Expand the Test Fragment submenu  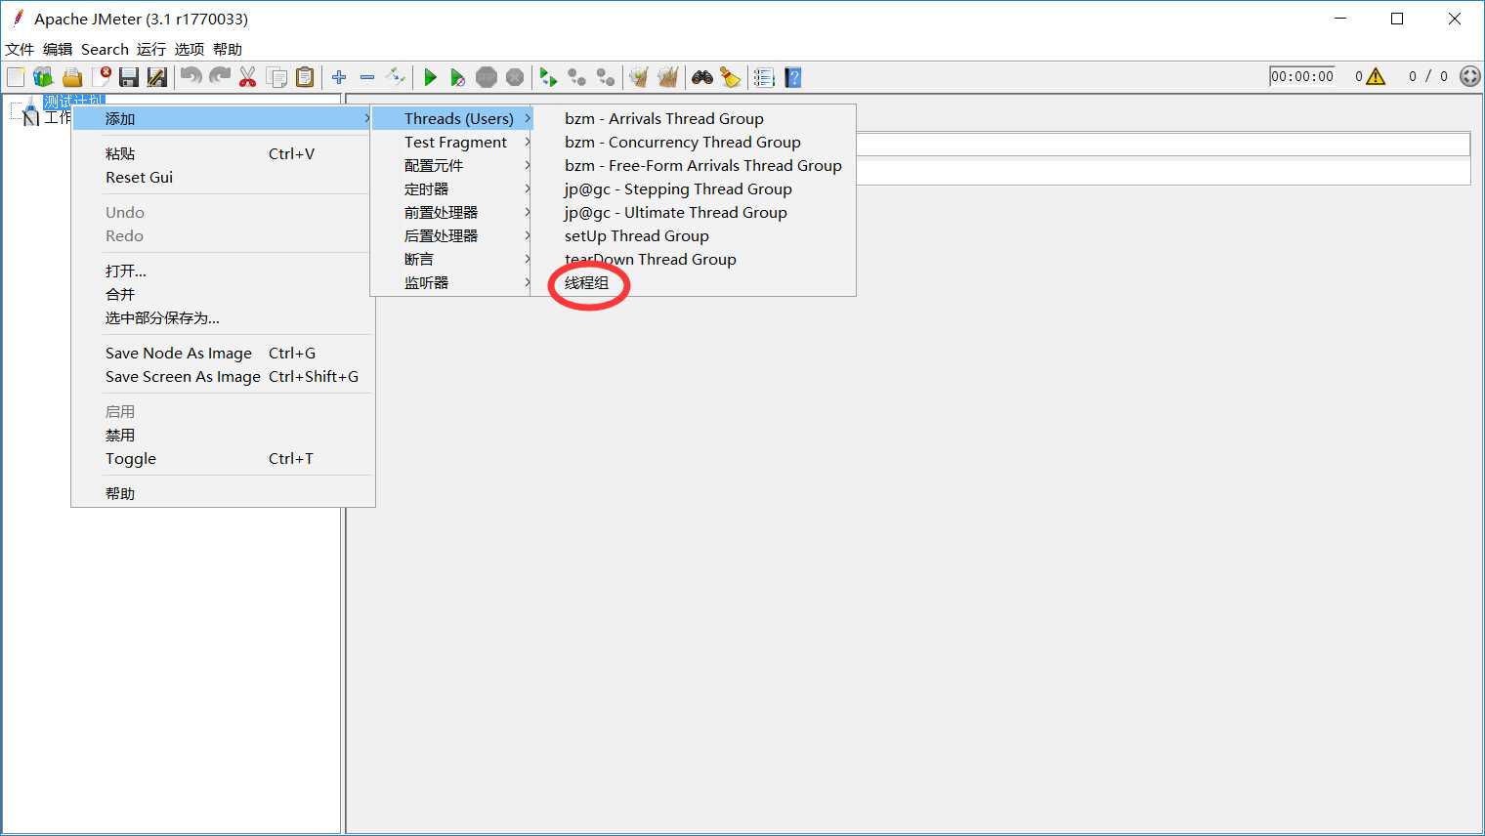pos(452,142)
